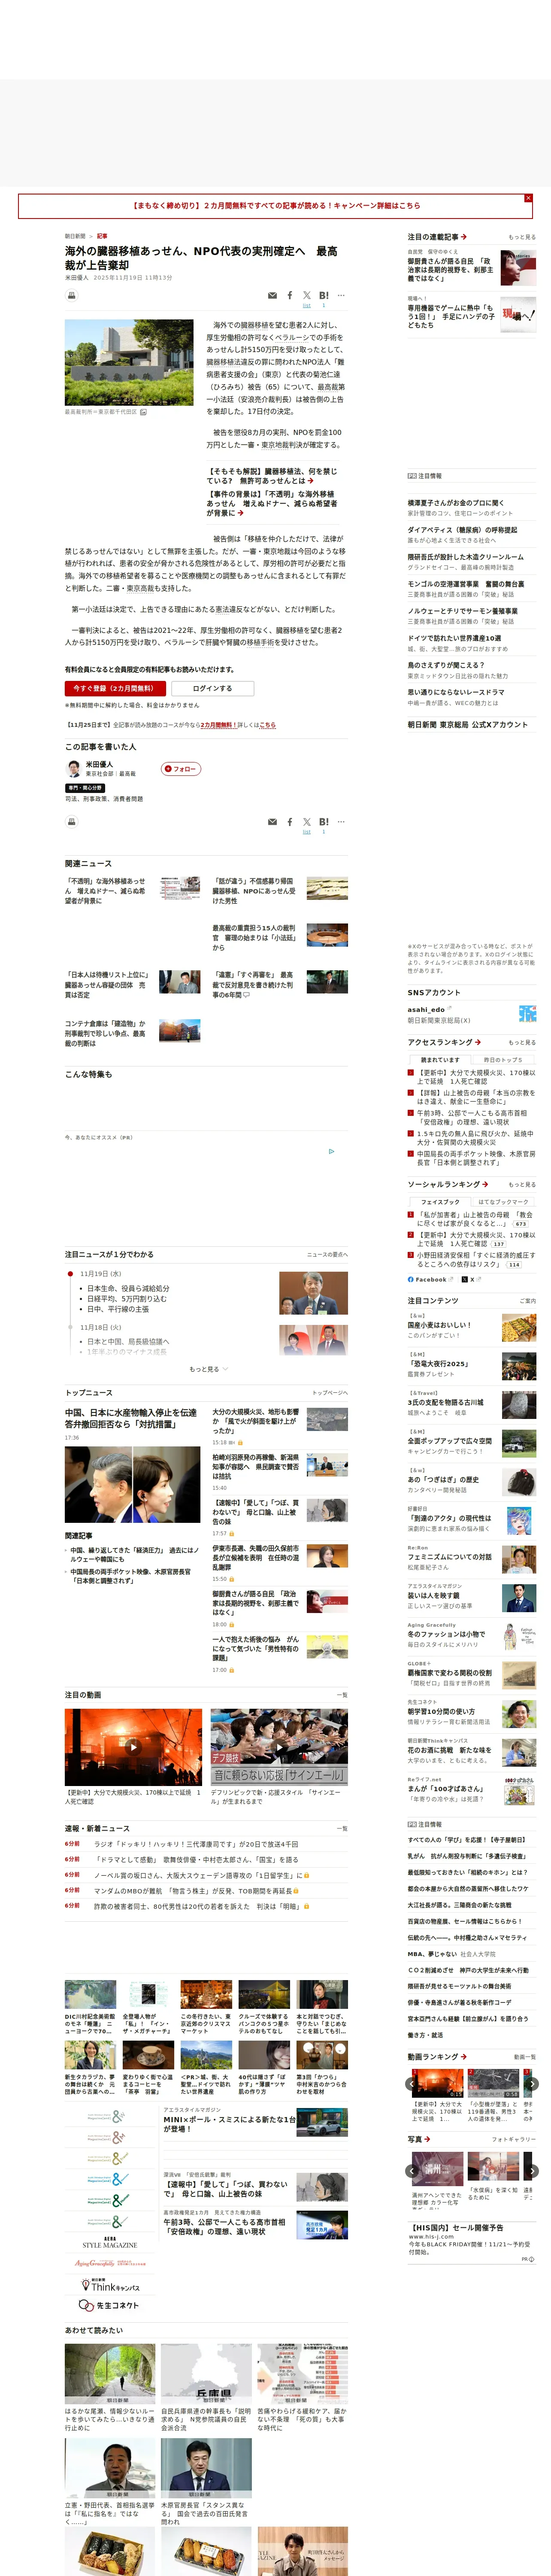Screen dimensions: 551x2576
Task: Follow reporter 米田優人
Action: pos(181,769)
